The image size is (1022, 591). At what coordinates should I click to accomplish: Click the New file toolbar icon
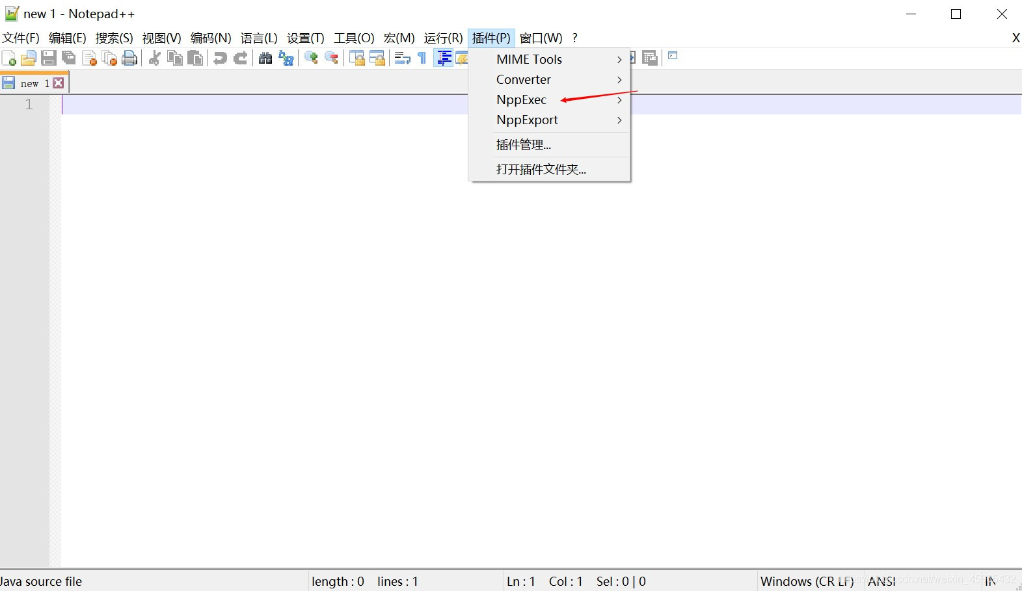tap(9, 58)
